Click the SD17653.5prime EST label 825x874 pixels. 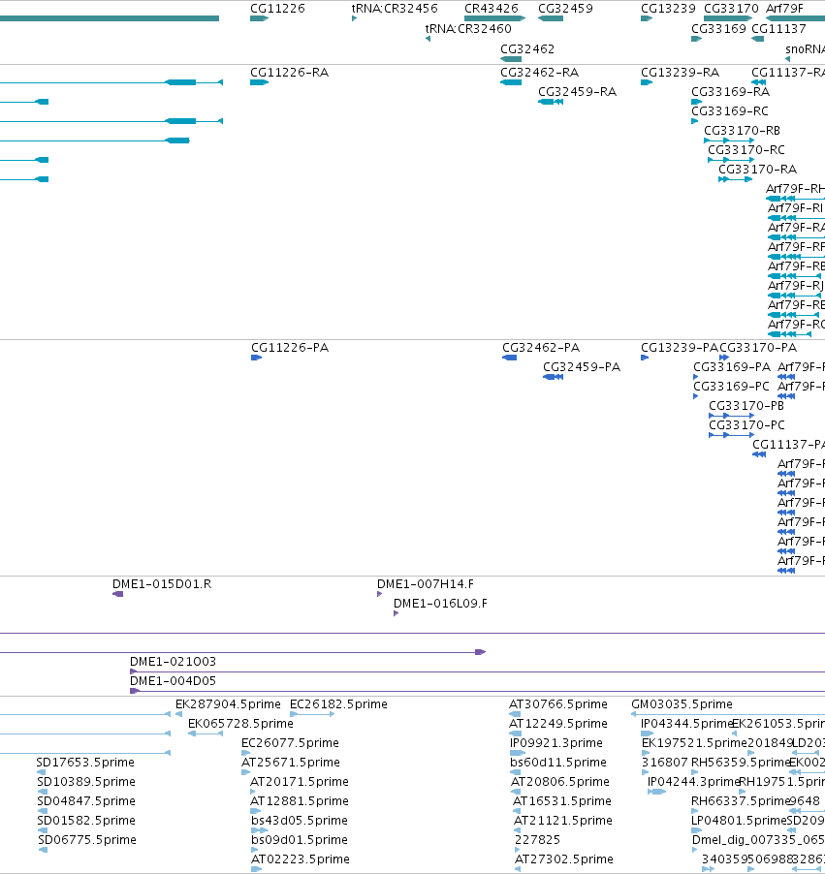tap(85, 762)
